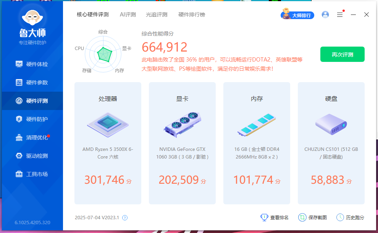The height and width of the screenshot is (233, 378).
Task: Open the 查看排名 link
Action: point(279,218)
